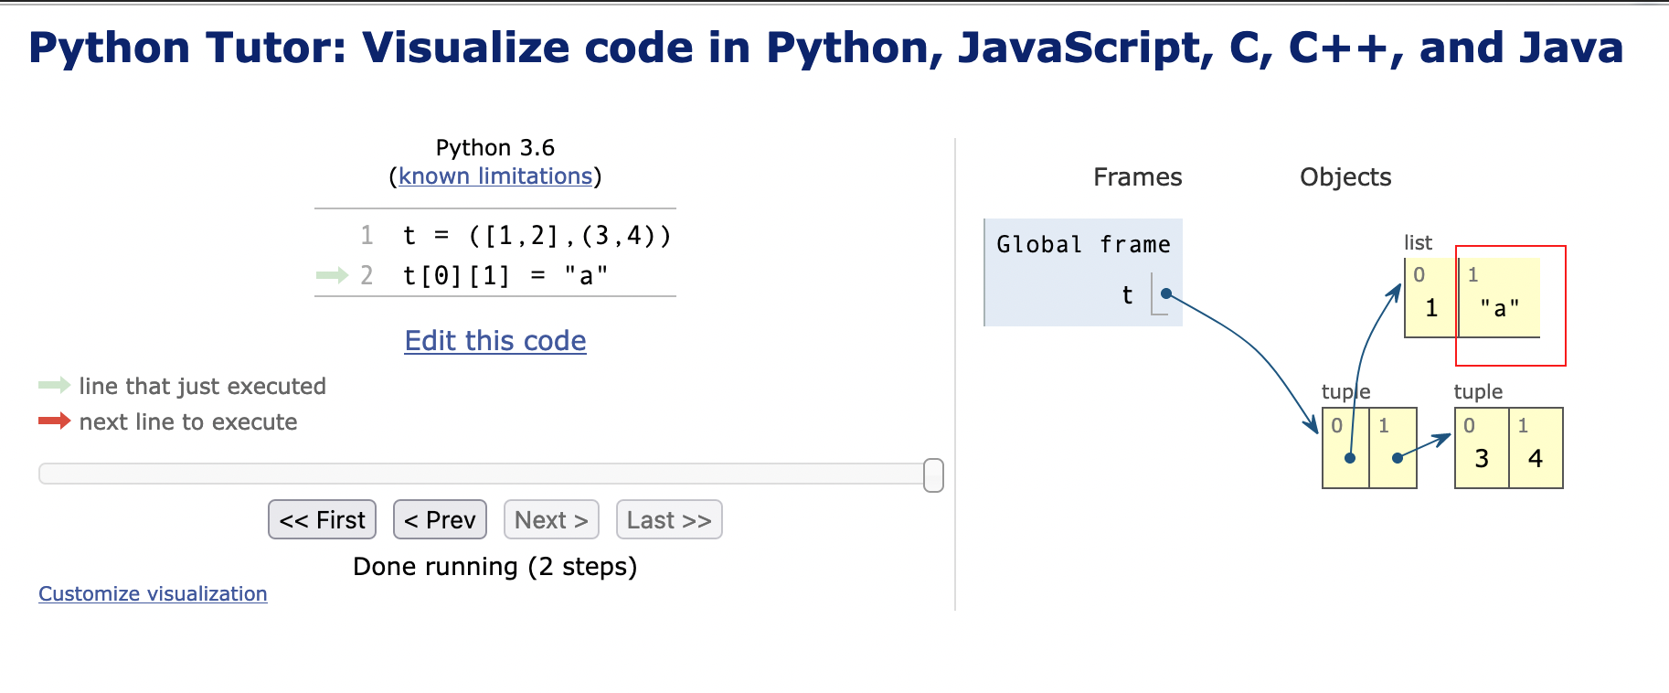Click the 'Global frame' label
The height and width of the screenshot is (693, 1669).
coord(1083,244)
